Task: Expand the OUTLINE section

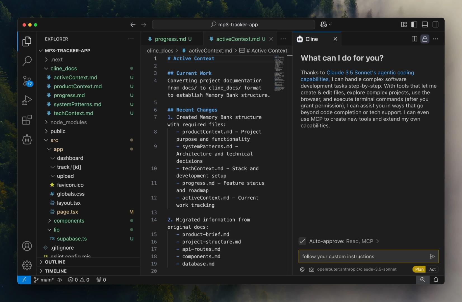Action: click(x=55, y=262)
